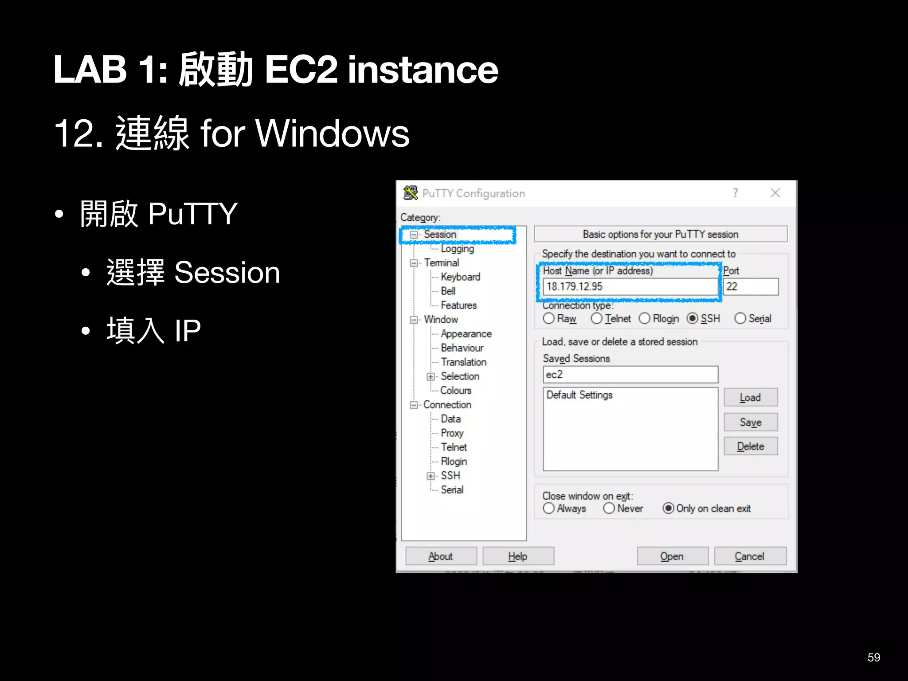The width and height of the screenshot is (908, 681).
Task: Open the Connection category
Action: coord(447,404)
